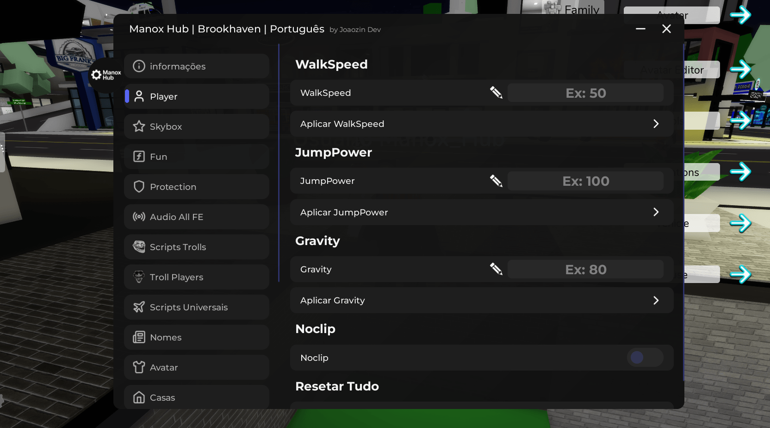Click the Scripts Universais plane icon
This screenshot has width=770, height=428.
tap(139, 307)
